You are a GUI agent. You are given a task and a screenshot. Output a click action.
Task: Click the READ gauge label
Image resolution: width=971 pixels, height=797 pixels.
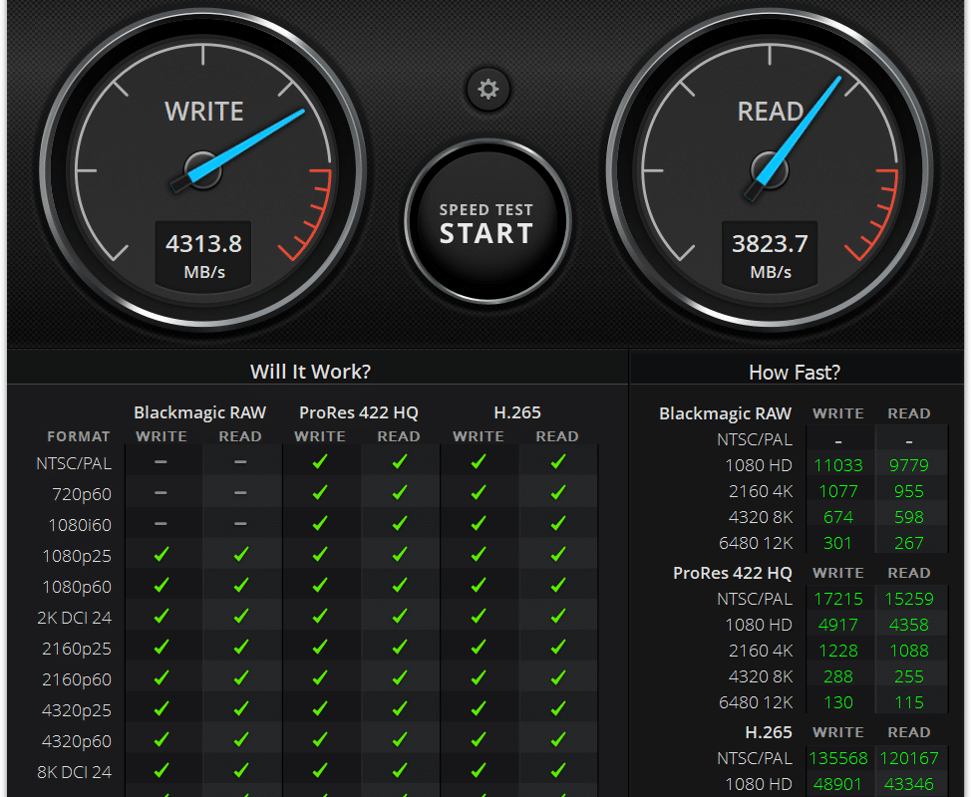[770, 112]
